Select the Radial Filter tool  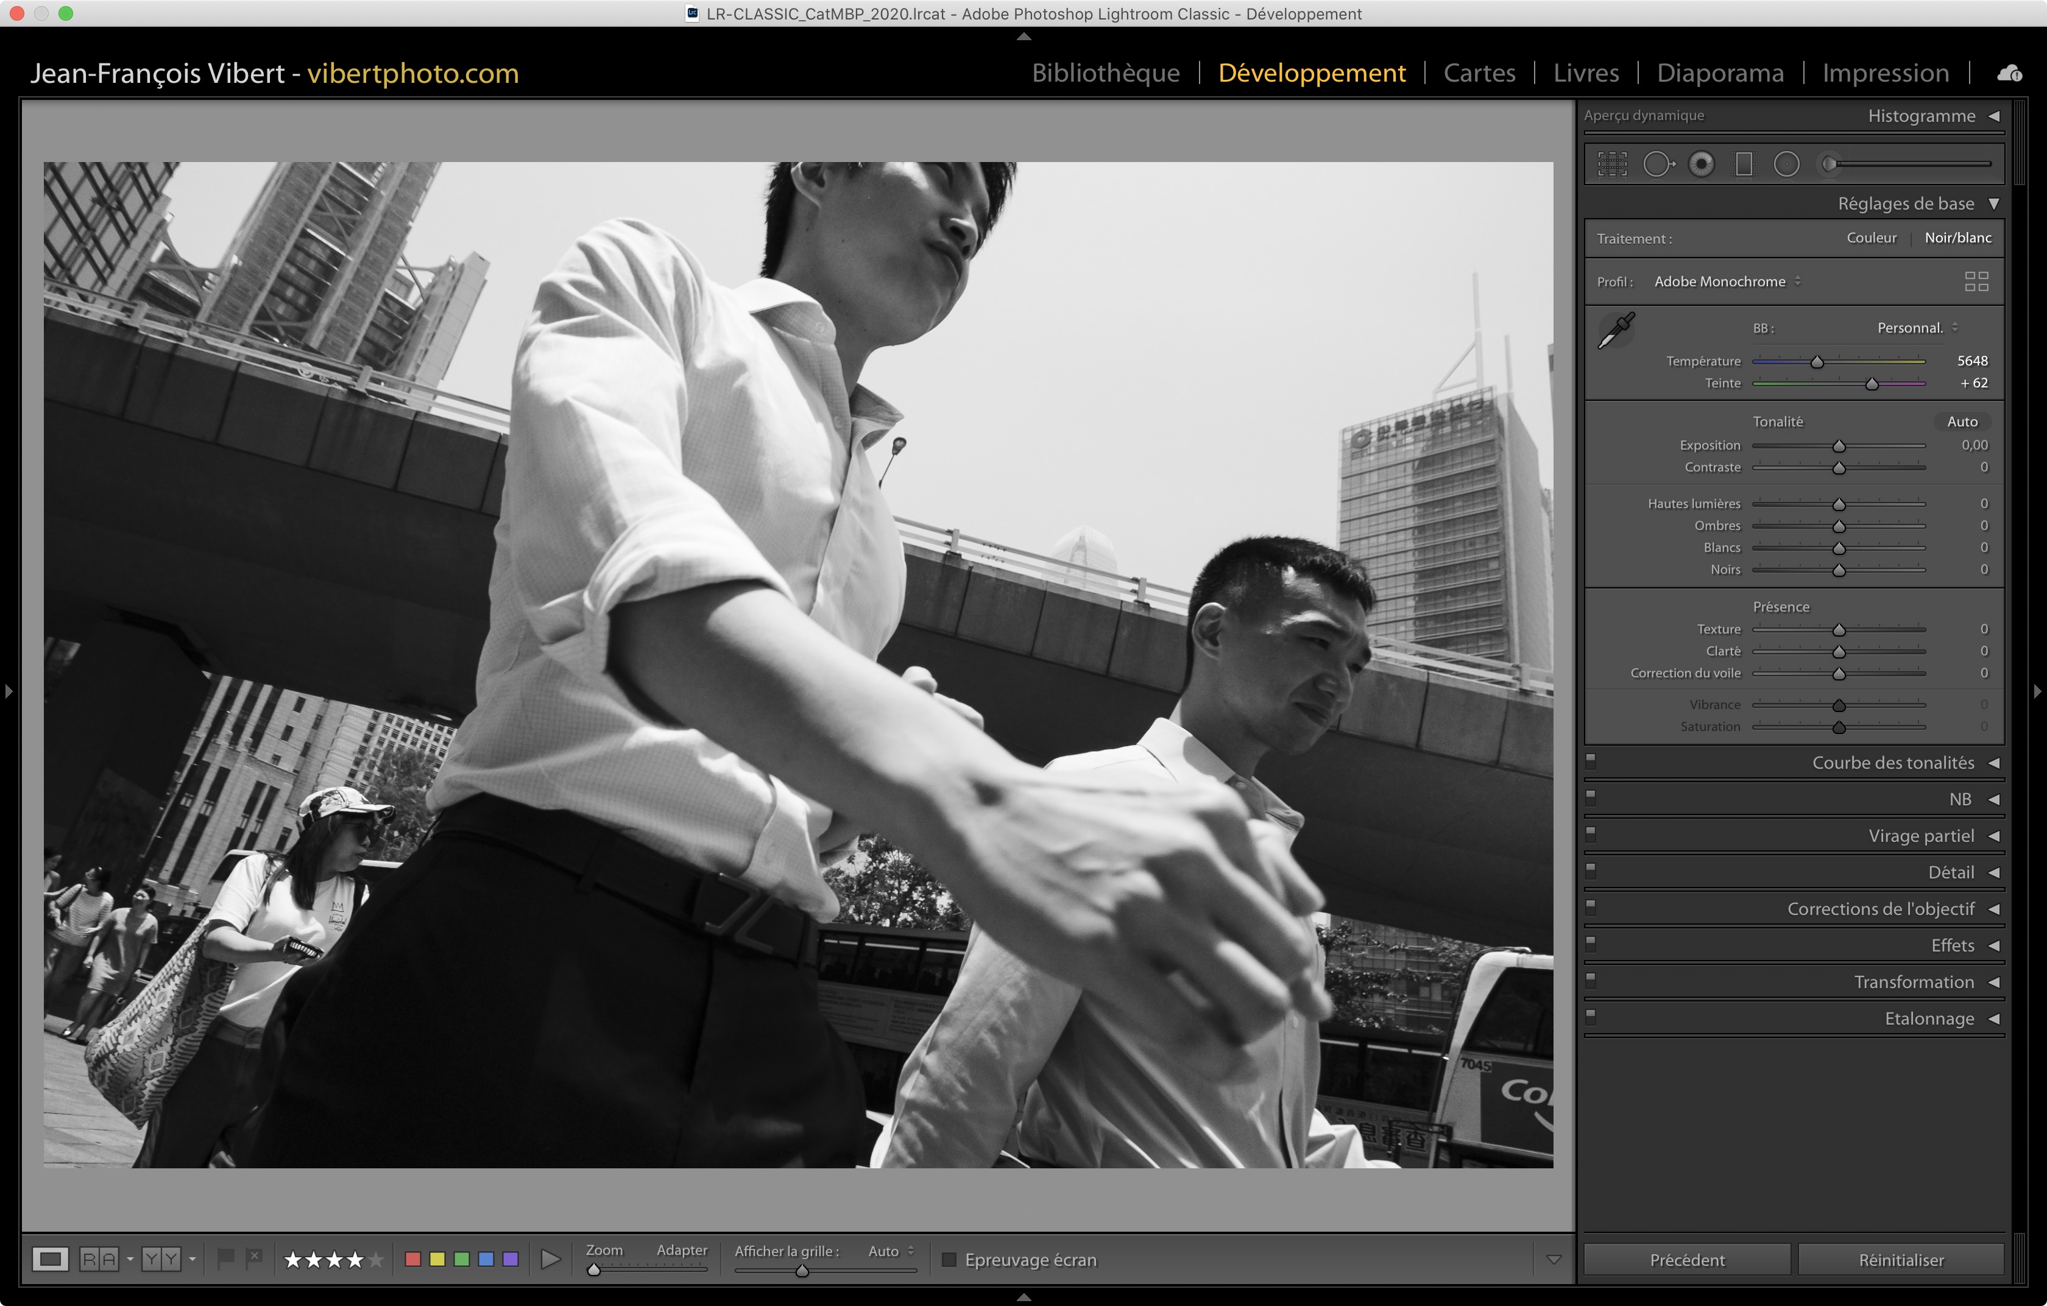tap(1786, 164)
